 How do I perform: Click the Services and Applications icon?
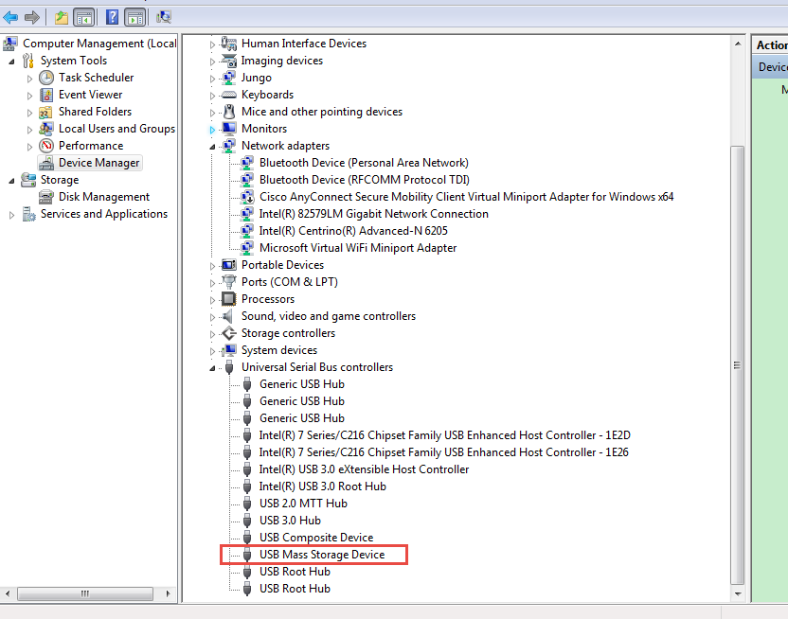click(x=28, y=214)
